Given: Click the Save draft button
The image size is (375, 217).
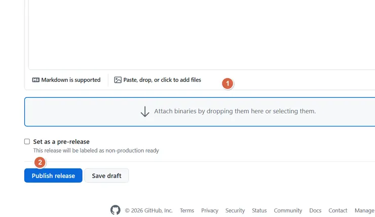Looking at the screenshot, I should coord(106,176).
